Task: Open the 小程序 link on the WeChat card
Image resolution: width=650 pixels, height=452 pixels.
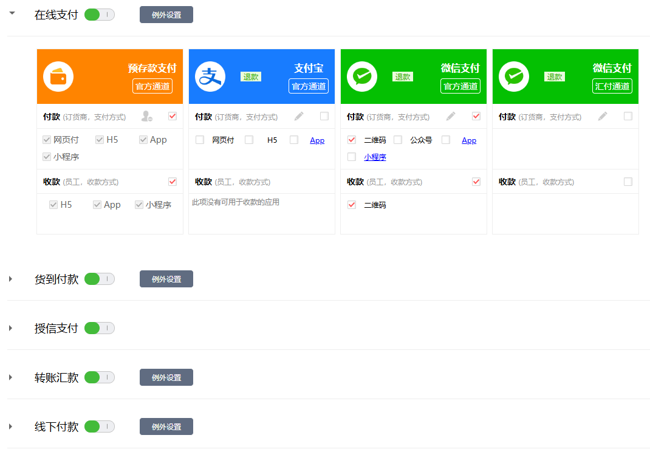Action: coord(375,157)
